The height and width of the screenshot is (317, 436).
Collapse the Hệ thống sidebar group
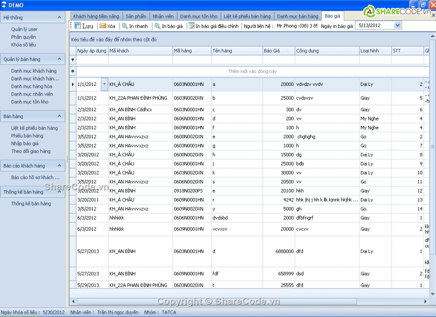point(59,17)
